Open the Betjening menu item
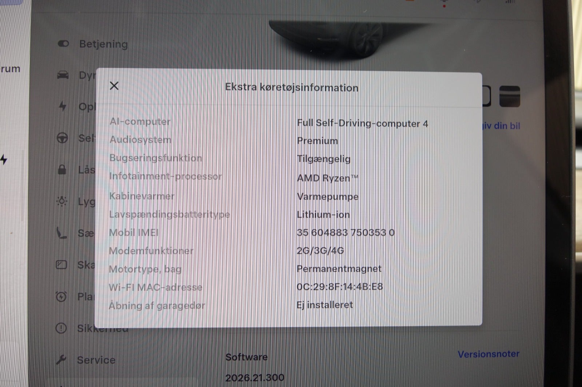Viewport: 582px width, 387px height. [x=103, y=44]
